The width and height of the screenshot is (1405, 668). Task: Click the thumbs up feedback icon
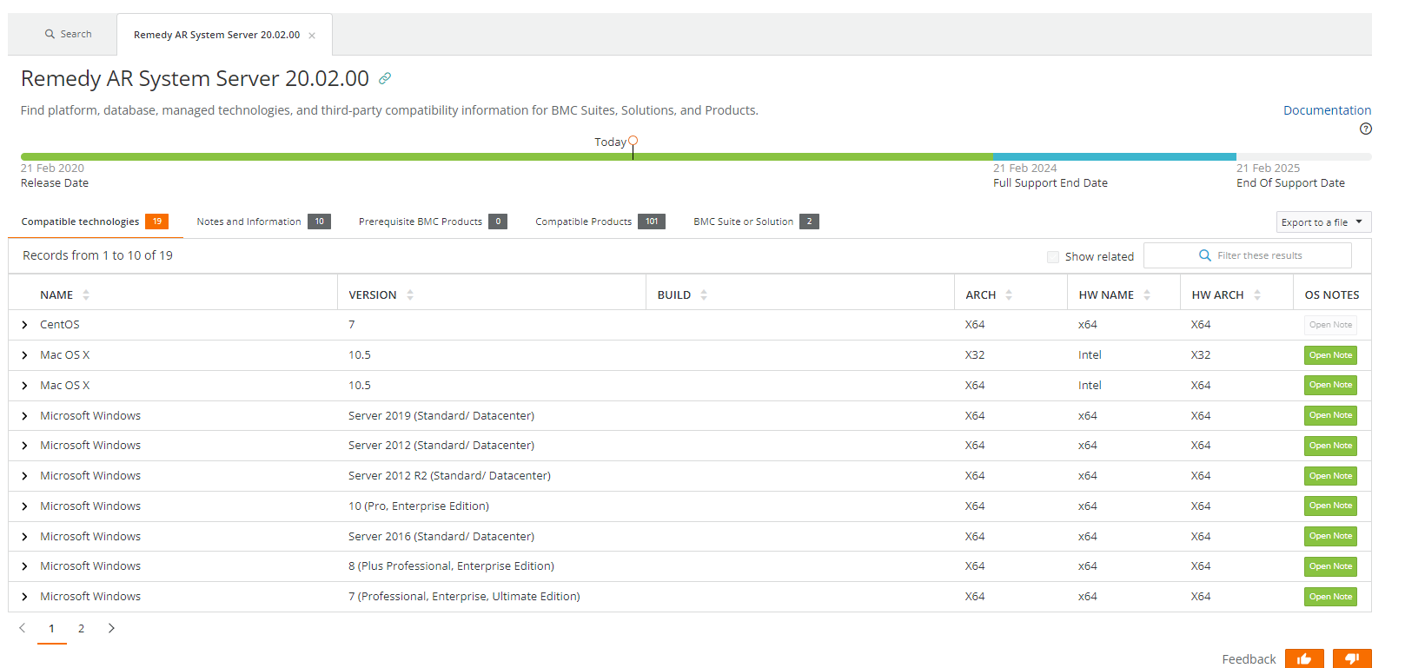point(1303,658)
